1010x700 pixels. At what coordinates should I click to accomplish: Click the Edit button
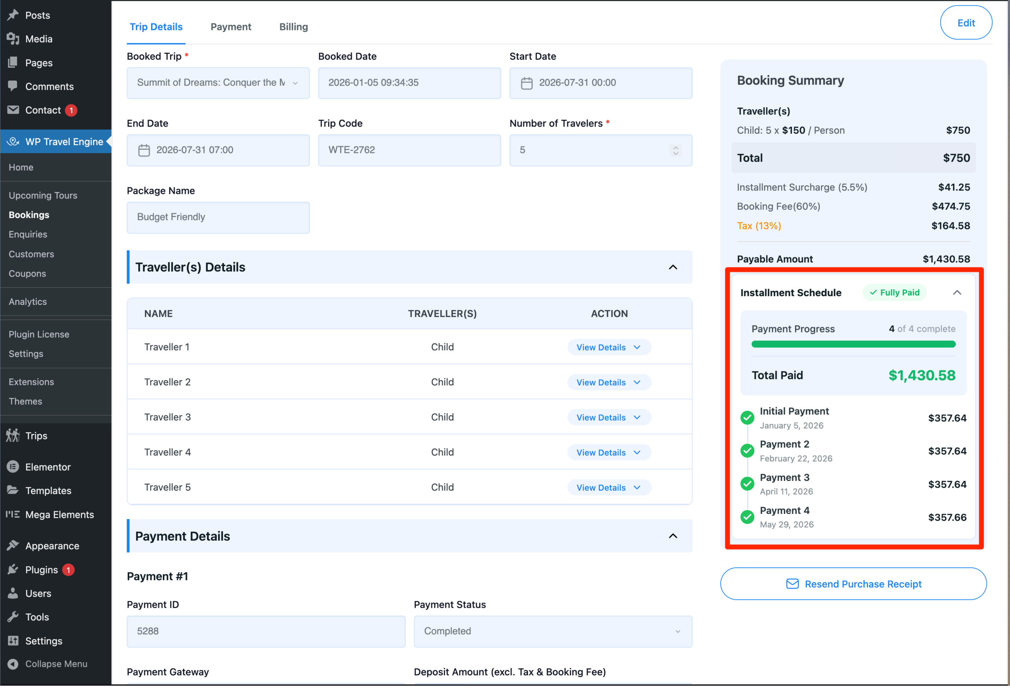click(x=966, y=23)
